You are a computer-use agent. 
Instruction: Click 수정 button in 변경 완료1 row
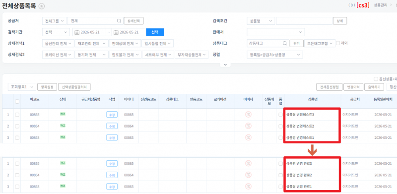coord(112,187)
